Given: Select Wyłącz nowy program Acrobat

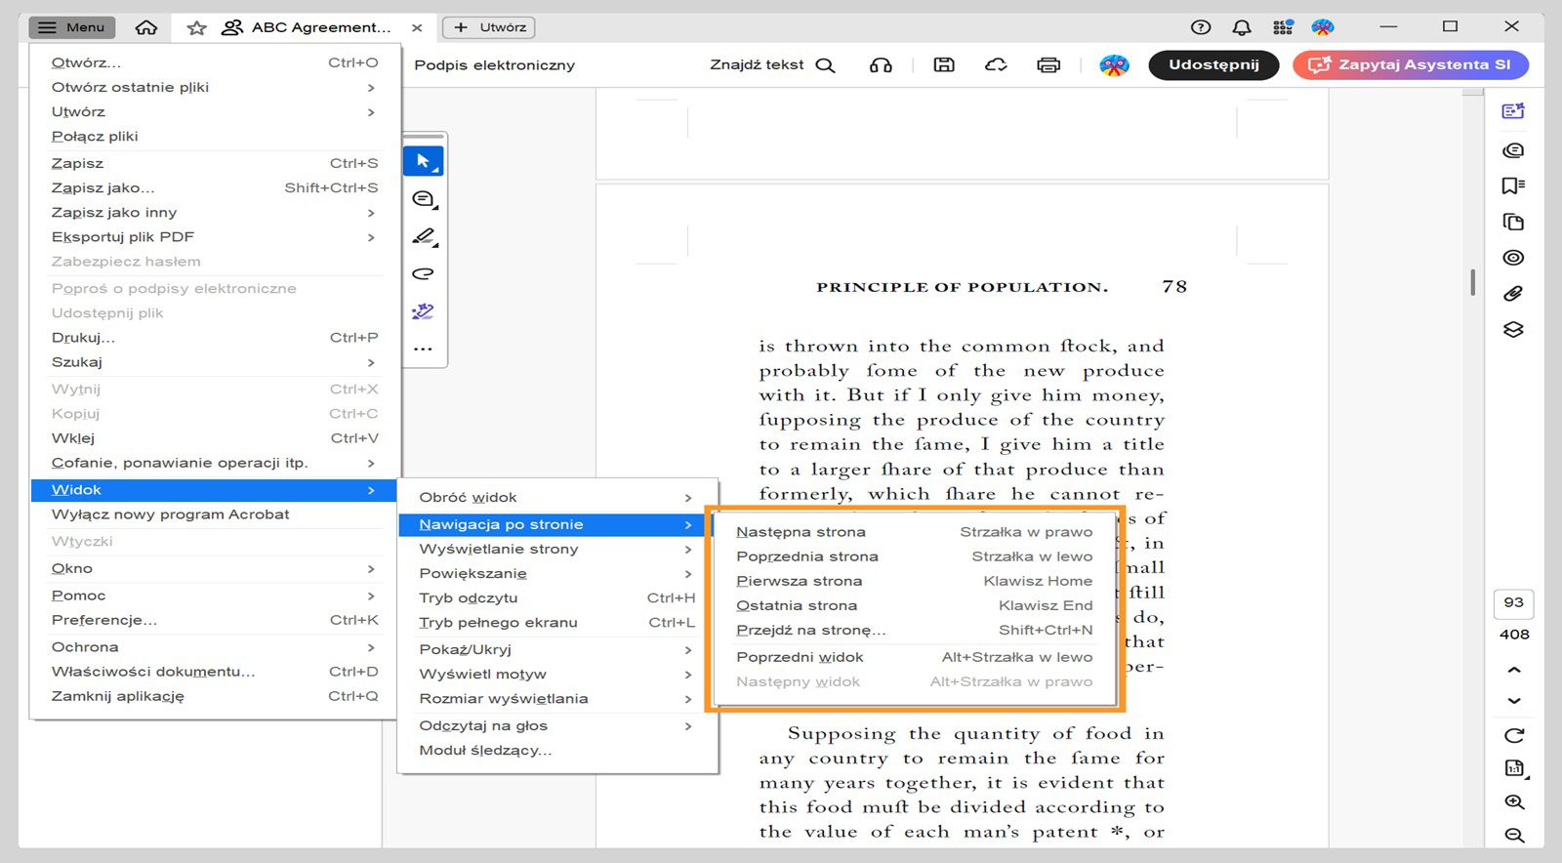Looking at the screenshot, I should 214,514.
